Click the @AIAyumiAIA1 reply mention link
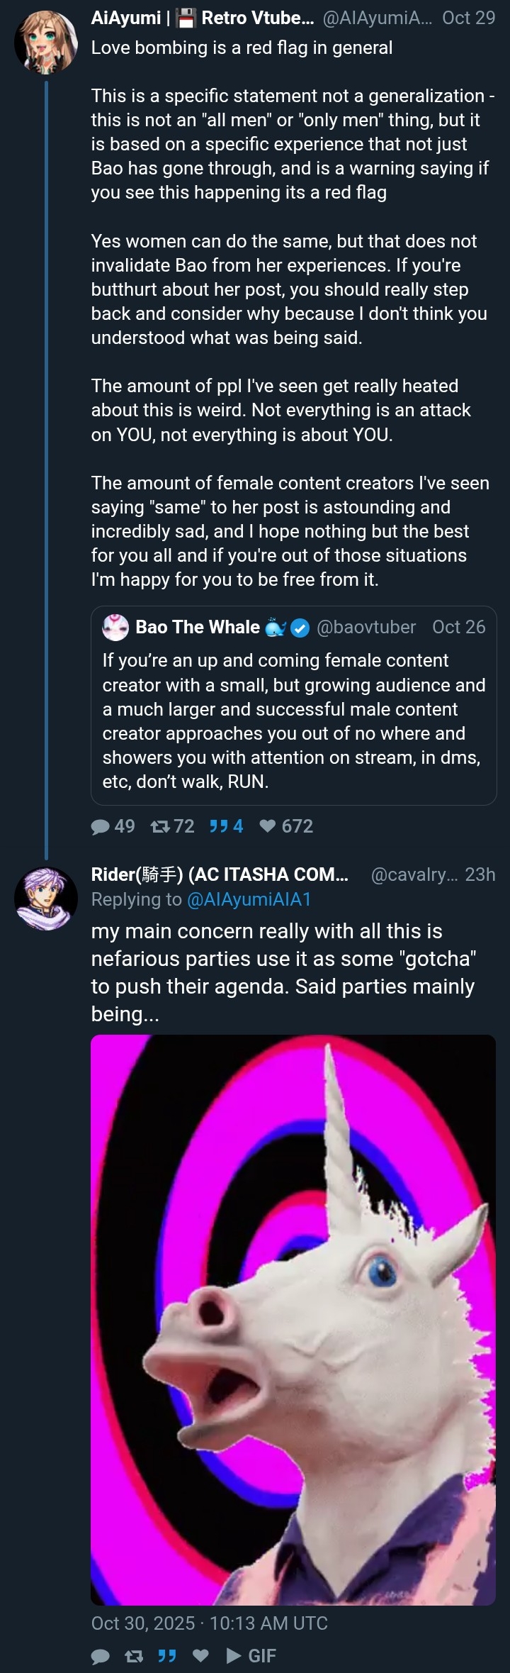 click(x=249, y=899)
